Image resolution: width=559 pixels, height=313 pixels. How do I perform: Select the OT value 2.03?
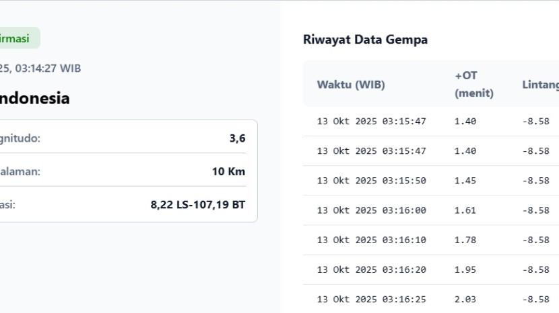465,299
